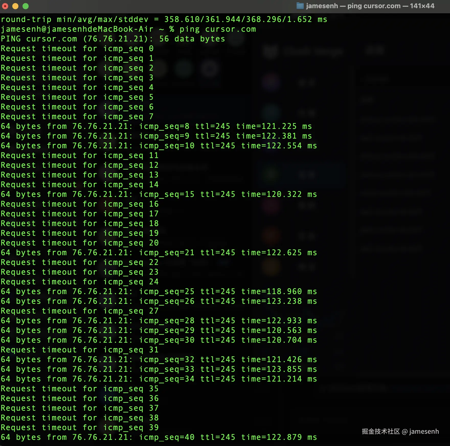Click the reply line with icmp_seq=15
450x446 pixels.
click(159, 194)
